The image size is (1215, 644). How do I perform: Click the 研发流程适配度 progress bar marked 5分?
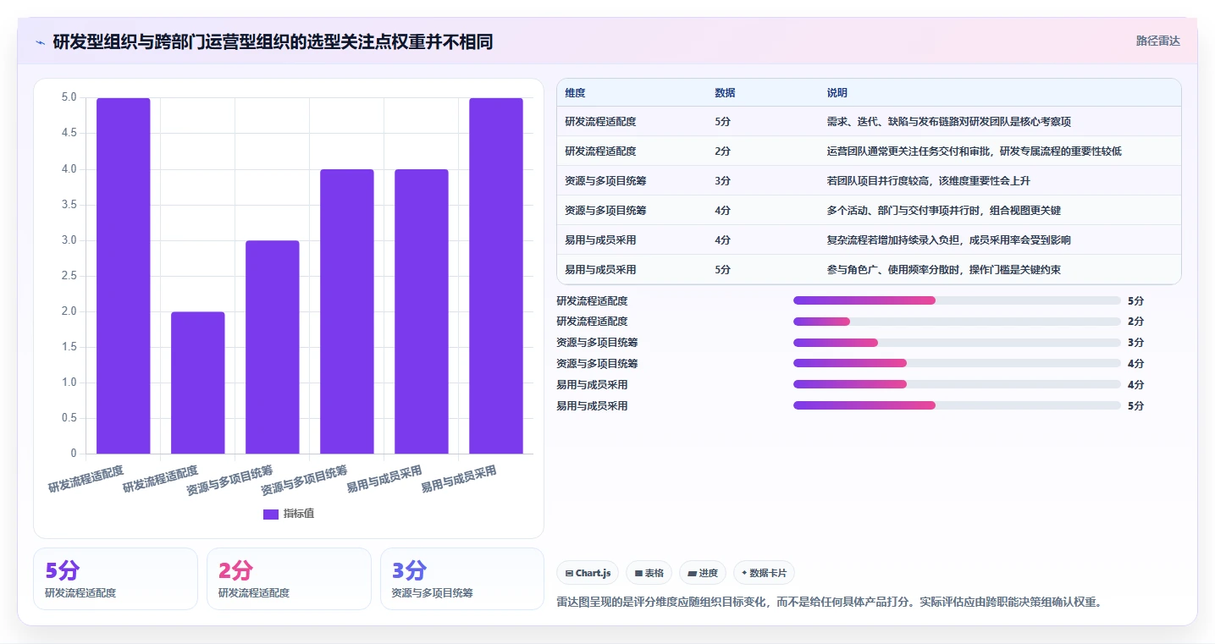click(x=957, y=300)
